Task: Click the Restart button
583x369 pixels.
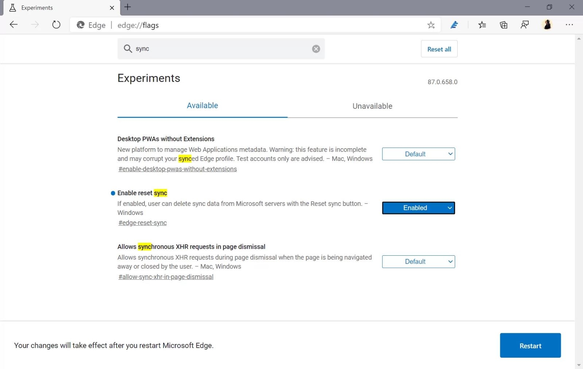Action: pyautogui.click(x=530, y=345)
